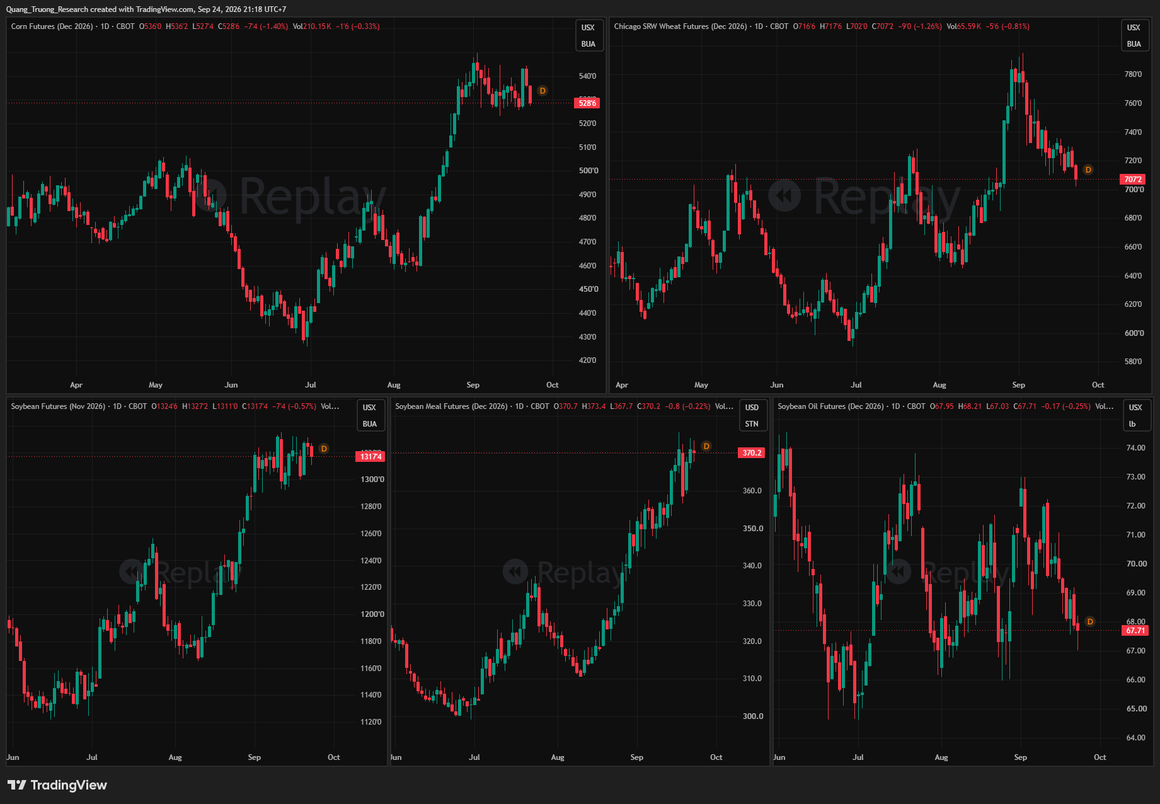Click the 67.71 price label on Soybean Oil axis
The image size is (1160, 804).
[x=1135, y=631]
